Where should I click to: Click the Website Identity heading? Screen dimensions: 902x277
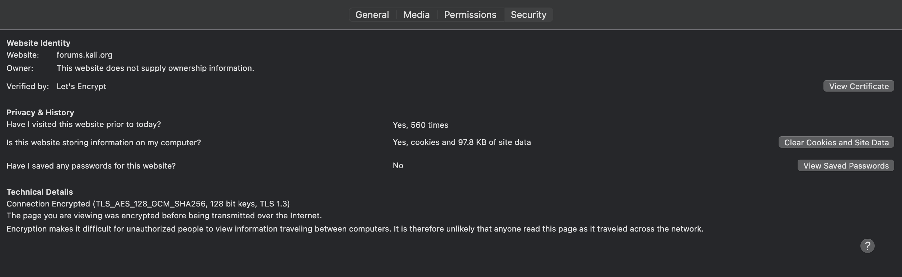pyautogui.click(x=38, y=43)
